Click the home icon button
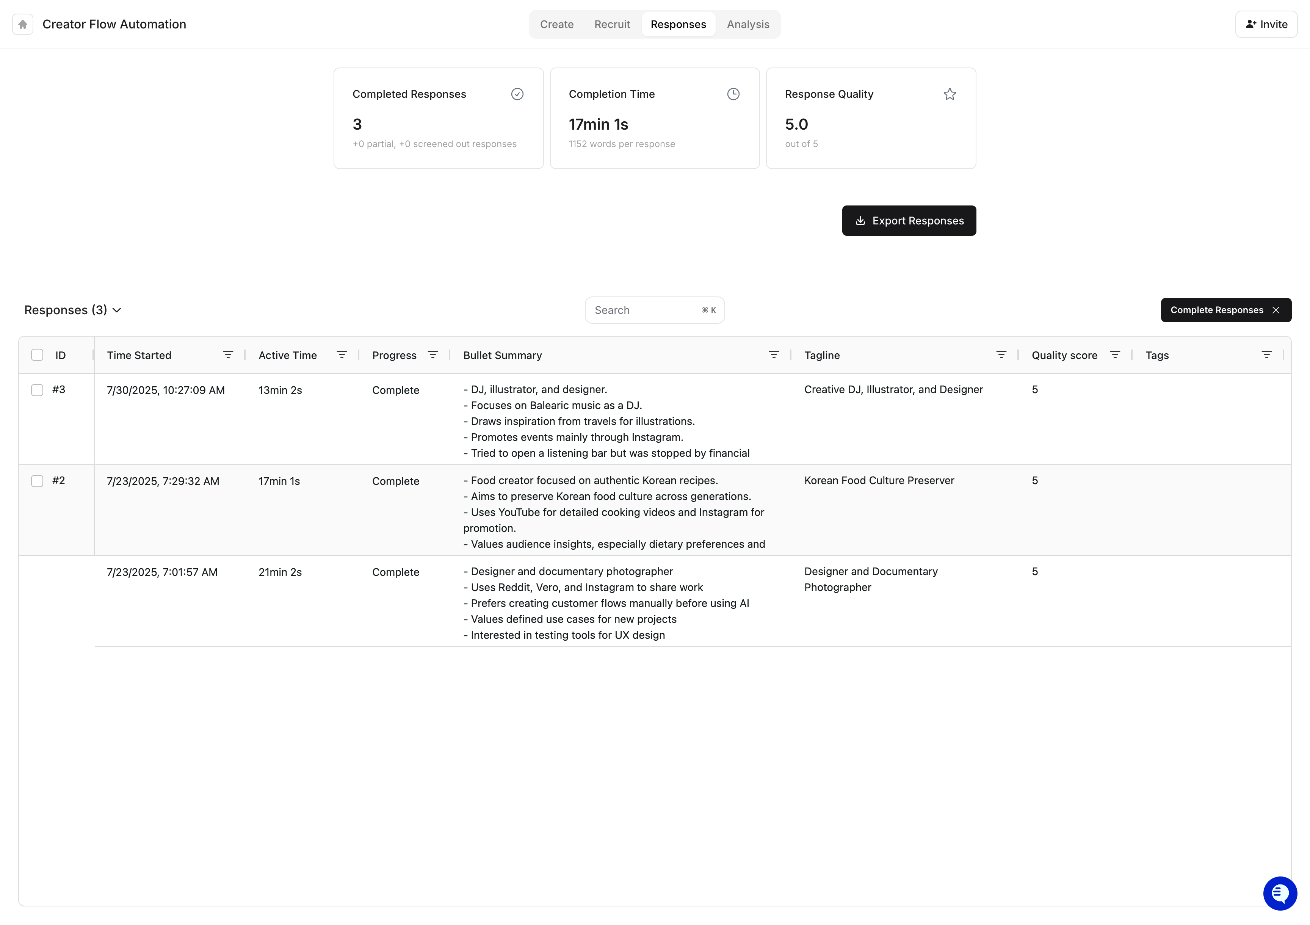1310x925 pixels. [x=23, y=24]
